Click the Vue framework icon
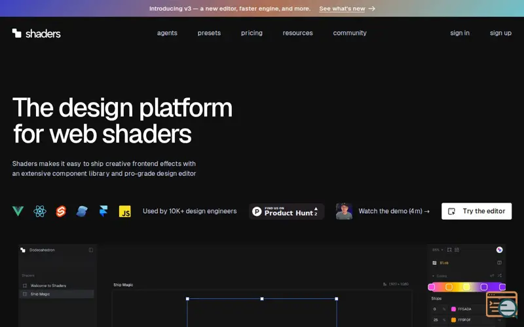 18,211
